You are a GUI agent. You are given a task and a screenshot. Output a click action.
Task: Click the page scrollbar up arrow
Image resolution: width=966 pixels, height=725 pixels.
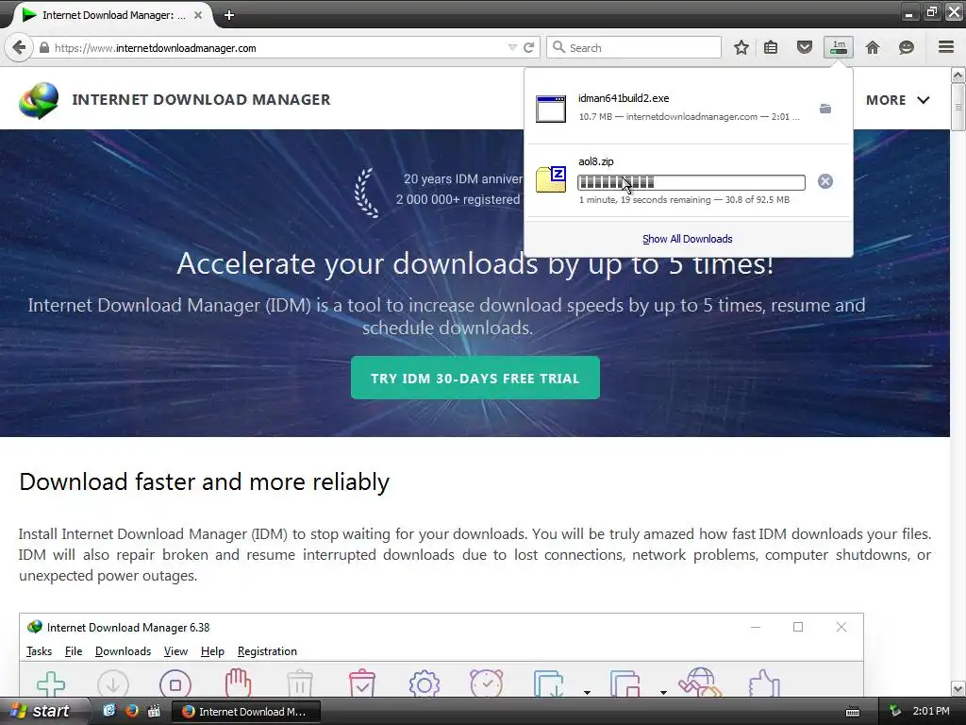click(958, 76)
